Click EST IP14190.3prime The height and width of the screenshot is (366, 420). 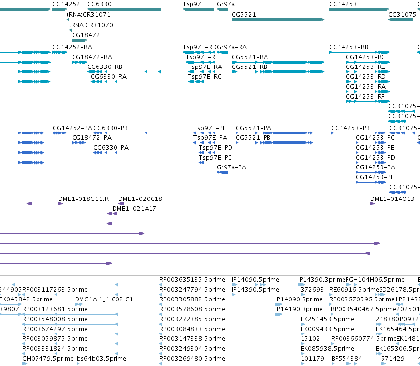[x=299, y=309]
